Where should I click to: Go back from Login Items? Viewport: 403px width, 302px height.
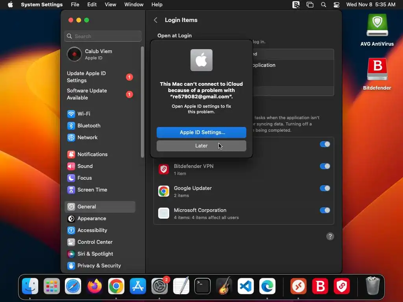pos(155,20)
